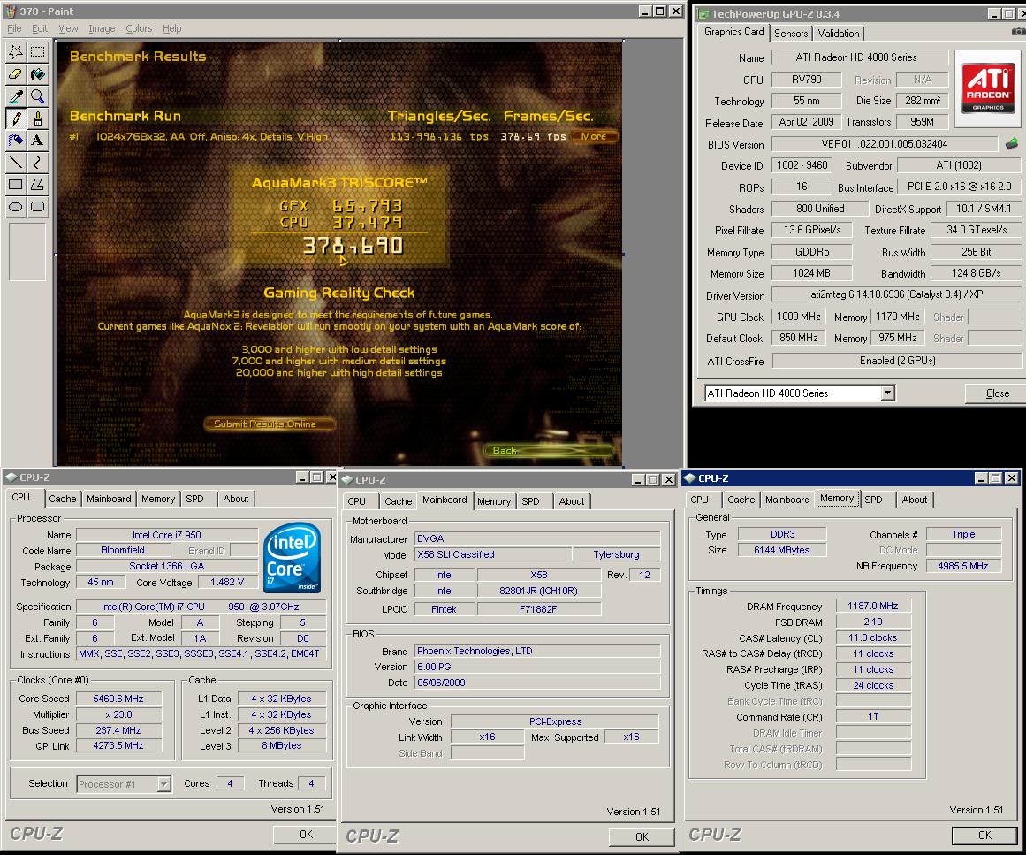Open the File menu in Paint
This screenshot has width=1026, height=855.
pos(14,28)
